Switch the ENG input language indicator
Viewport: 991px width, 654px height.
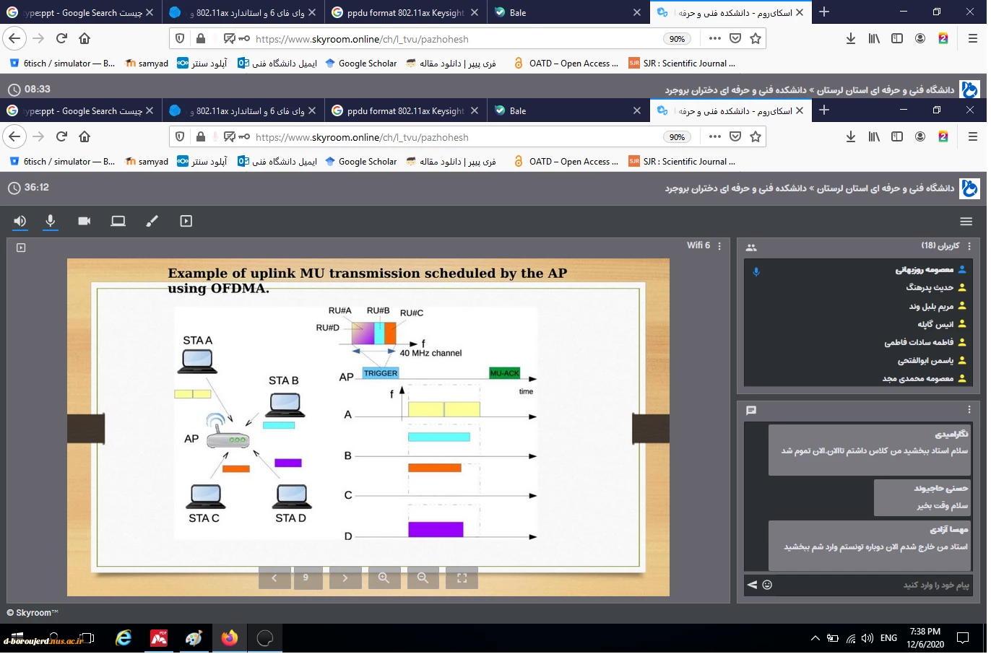[889, 639]
